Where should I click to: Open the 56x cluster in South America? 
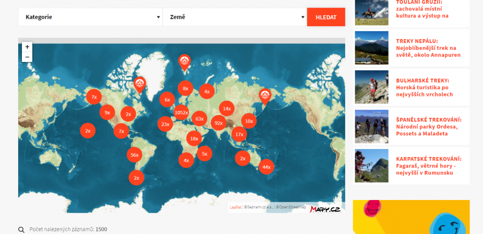(x=134, y=155)
